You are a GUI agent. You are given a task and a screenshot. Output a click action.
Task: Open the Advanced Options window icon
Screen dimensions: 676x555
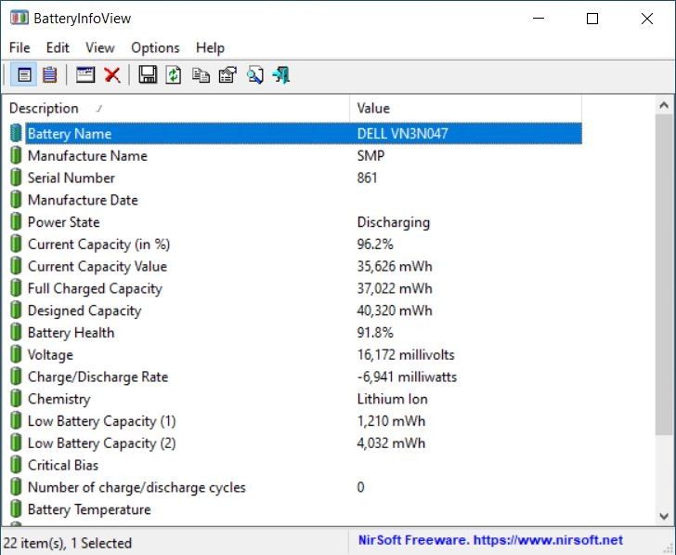point(85,75)
